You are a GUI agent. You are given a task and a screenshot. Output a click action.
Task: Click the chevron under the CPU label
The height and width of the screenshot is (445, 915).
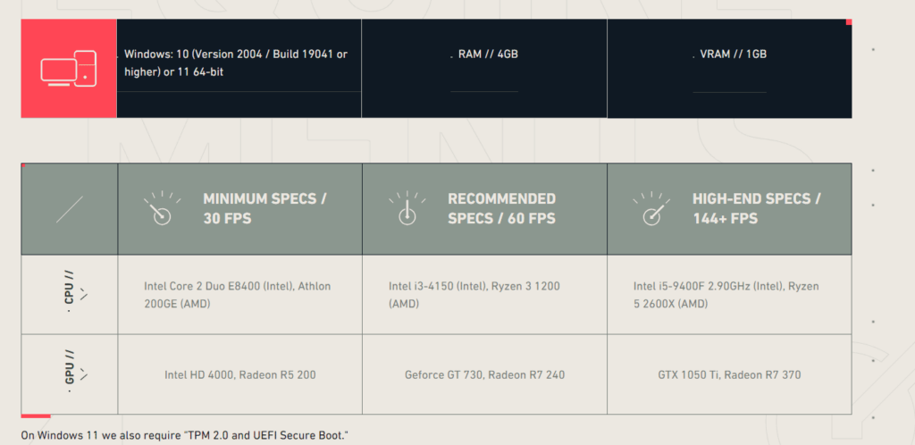click(84, 293)
